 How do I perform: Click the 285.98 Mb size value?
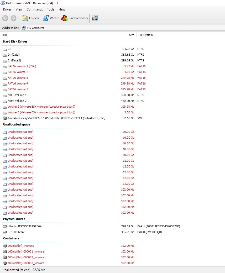tap(128, 89)
